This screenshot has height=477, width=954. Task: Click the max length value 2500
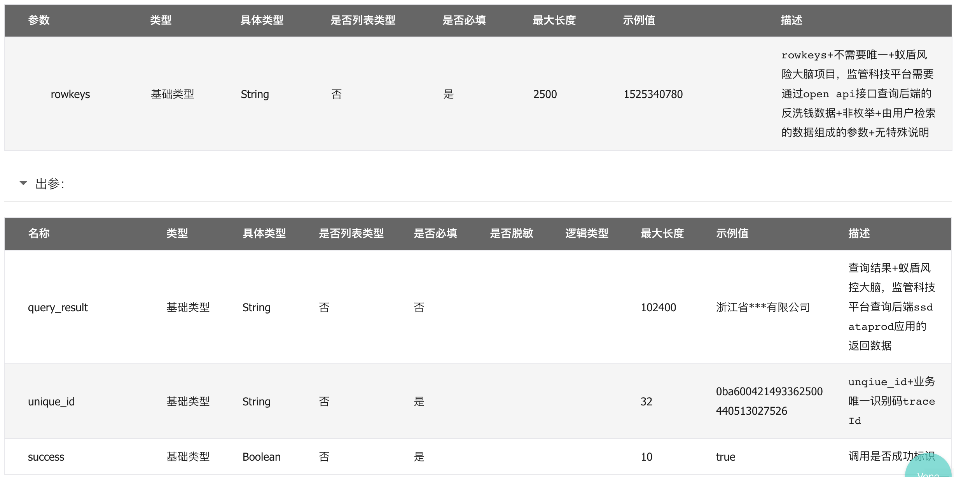pos(545,94)
